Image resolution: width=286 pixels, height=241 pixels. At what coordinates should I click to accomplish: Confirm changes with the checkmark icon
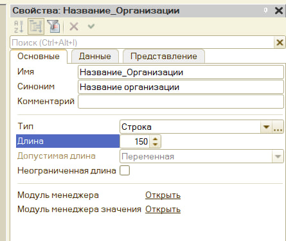(x=91, y=26)
